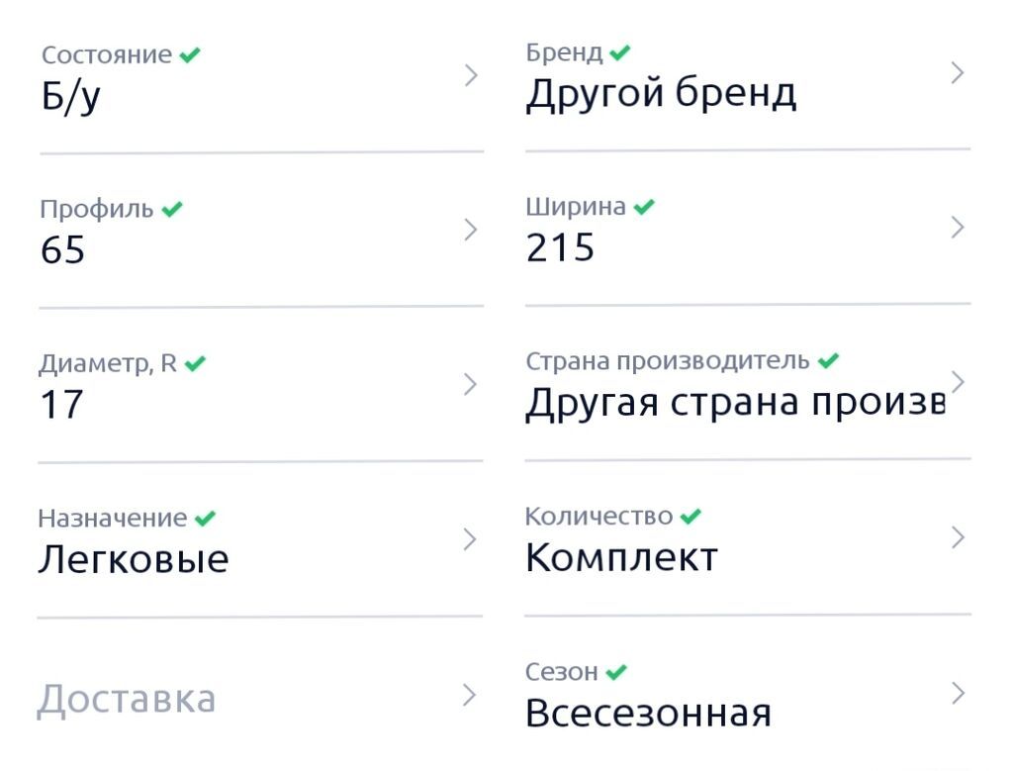The width and height of the screenshot is (1013, 771).
Task: Open the Количество chevron arrow
Action: tap(958, 537)
